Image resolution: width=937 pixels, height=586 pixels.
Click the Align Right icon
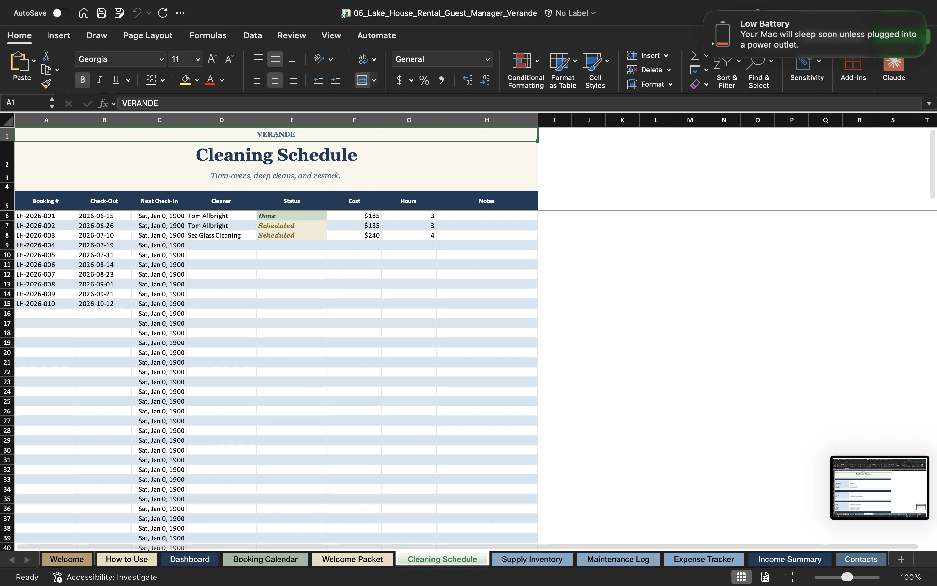tap(292, 80)
